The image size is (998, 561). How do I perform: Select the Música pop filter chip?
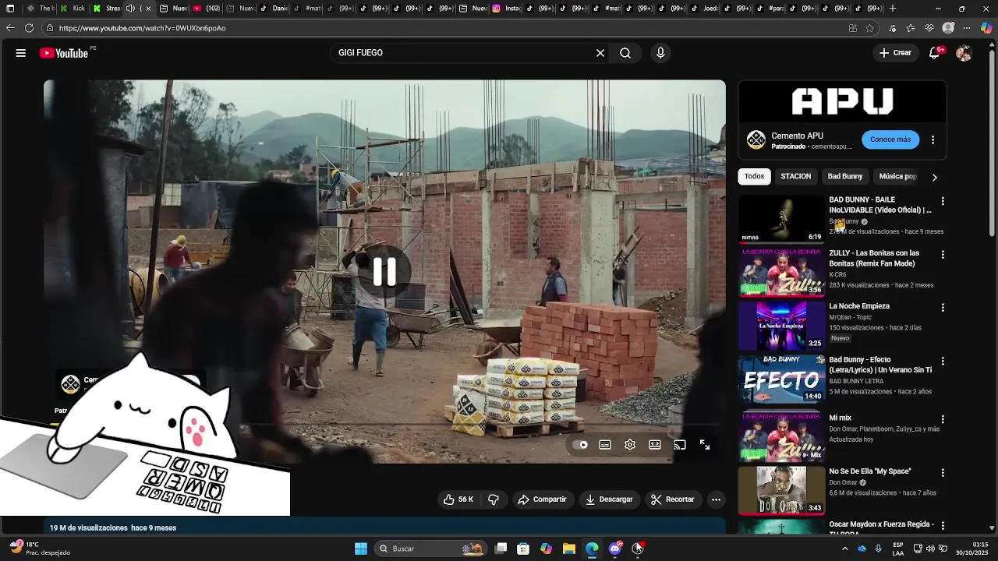tap(897, 176)
